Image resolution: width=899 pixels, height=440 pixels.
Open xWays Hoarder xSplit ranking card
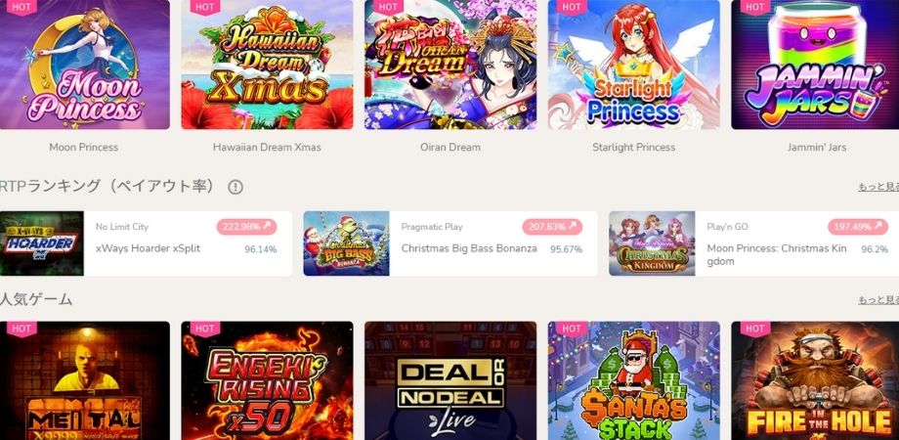pos(146,243)
